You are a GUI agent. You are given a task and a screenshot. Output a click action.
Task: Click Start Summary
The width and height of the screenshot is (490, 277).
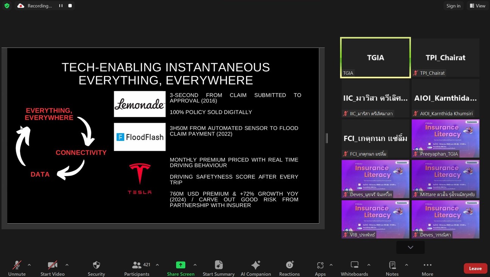[x=219, y=268]
